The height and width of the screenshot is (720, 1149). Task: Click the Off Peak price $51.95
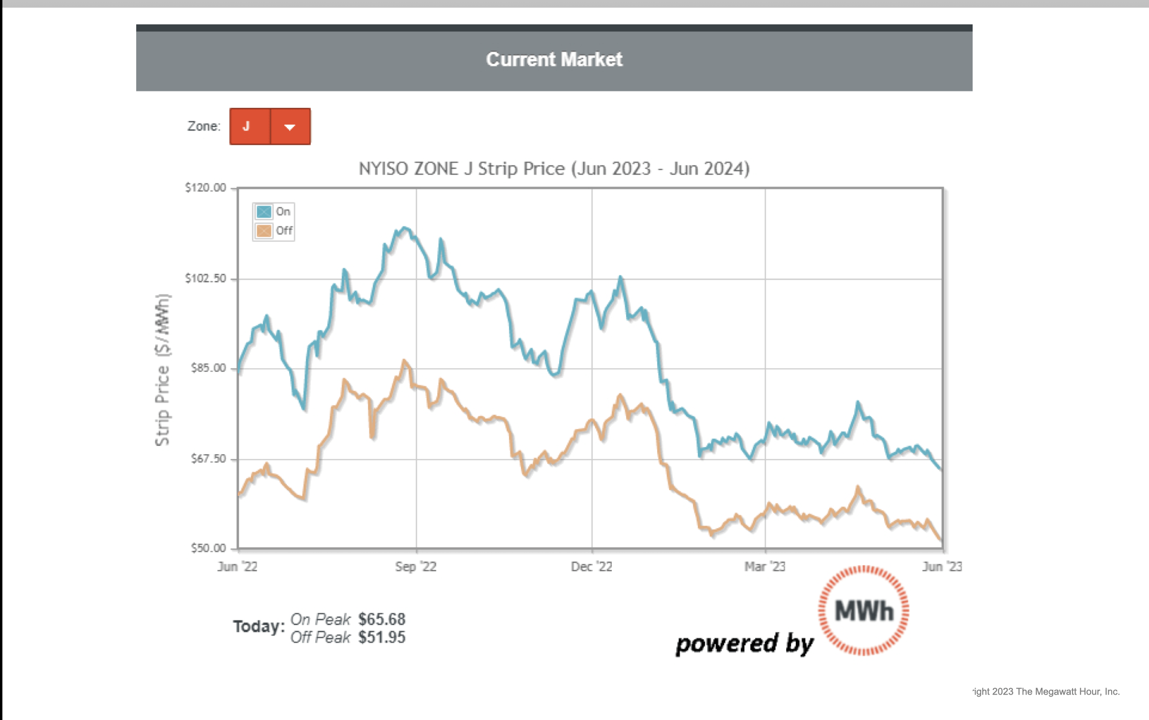(x=382, y=637)
